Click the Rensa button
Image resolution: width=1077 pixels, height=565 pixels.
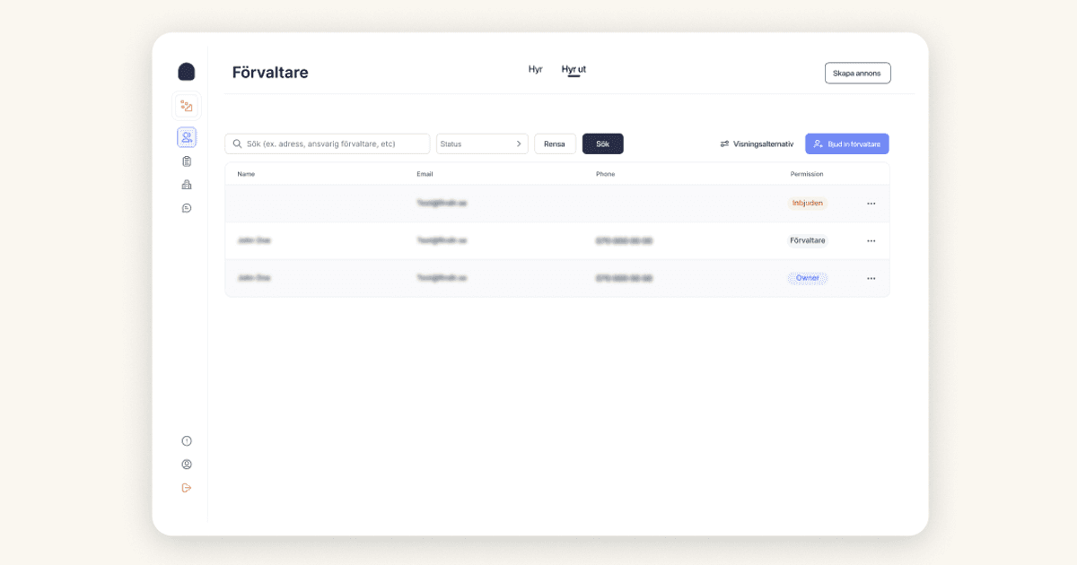[555, 143]
